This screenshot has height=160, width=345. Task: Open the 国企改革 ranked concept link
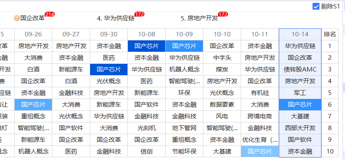(x=32, y=18)
